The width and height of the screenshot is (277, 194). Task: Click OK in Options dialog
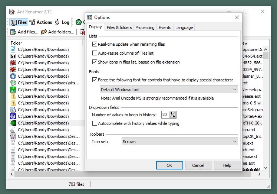[169, 165]
